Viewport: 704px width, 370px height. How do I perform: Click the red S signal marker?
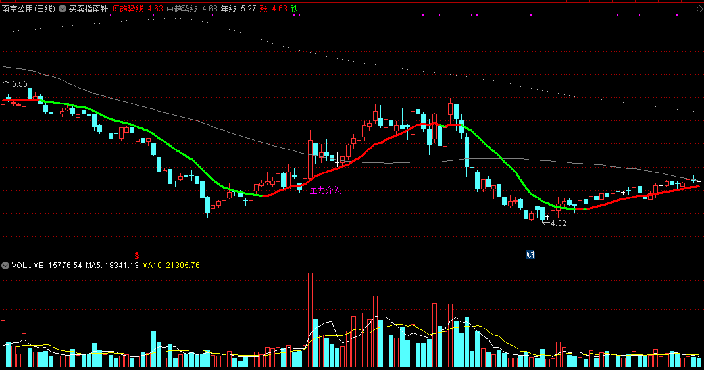pos(136,256)
